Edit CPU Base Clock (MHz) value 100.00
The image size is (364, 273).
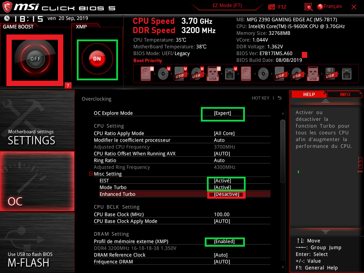coord(222,214)
